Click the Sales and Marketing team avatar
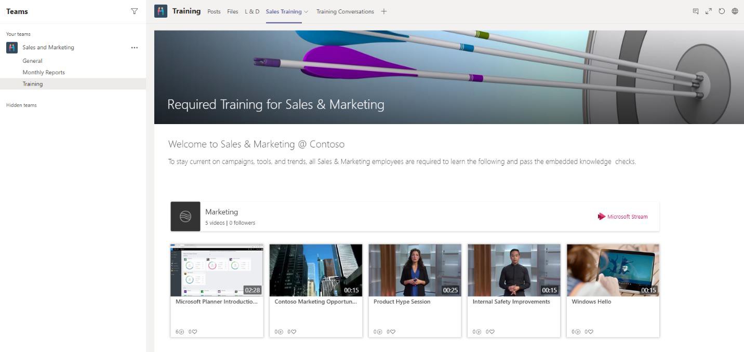Image resolution: width=744 pixels, height=352 pixels. tap(12, 47)
